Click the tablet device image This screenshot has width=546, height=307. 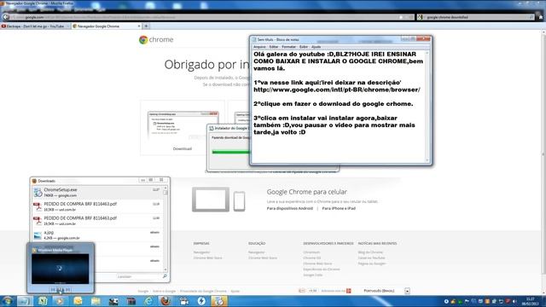[x=211, y=200]
